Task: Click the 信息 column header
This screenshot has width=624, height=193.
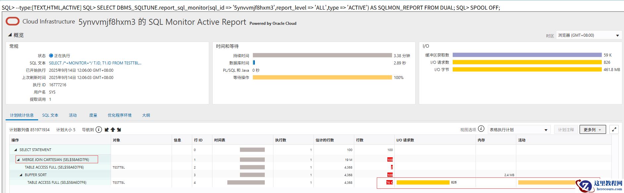Action: click(x=182, y=140)
